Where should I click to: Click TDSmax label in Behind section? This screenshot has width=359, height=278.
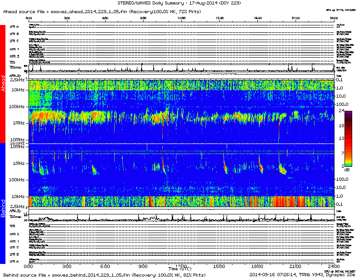(15, 217)
